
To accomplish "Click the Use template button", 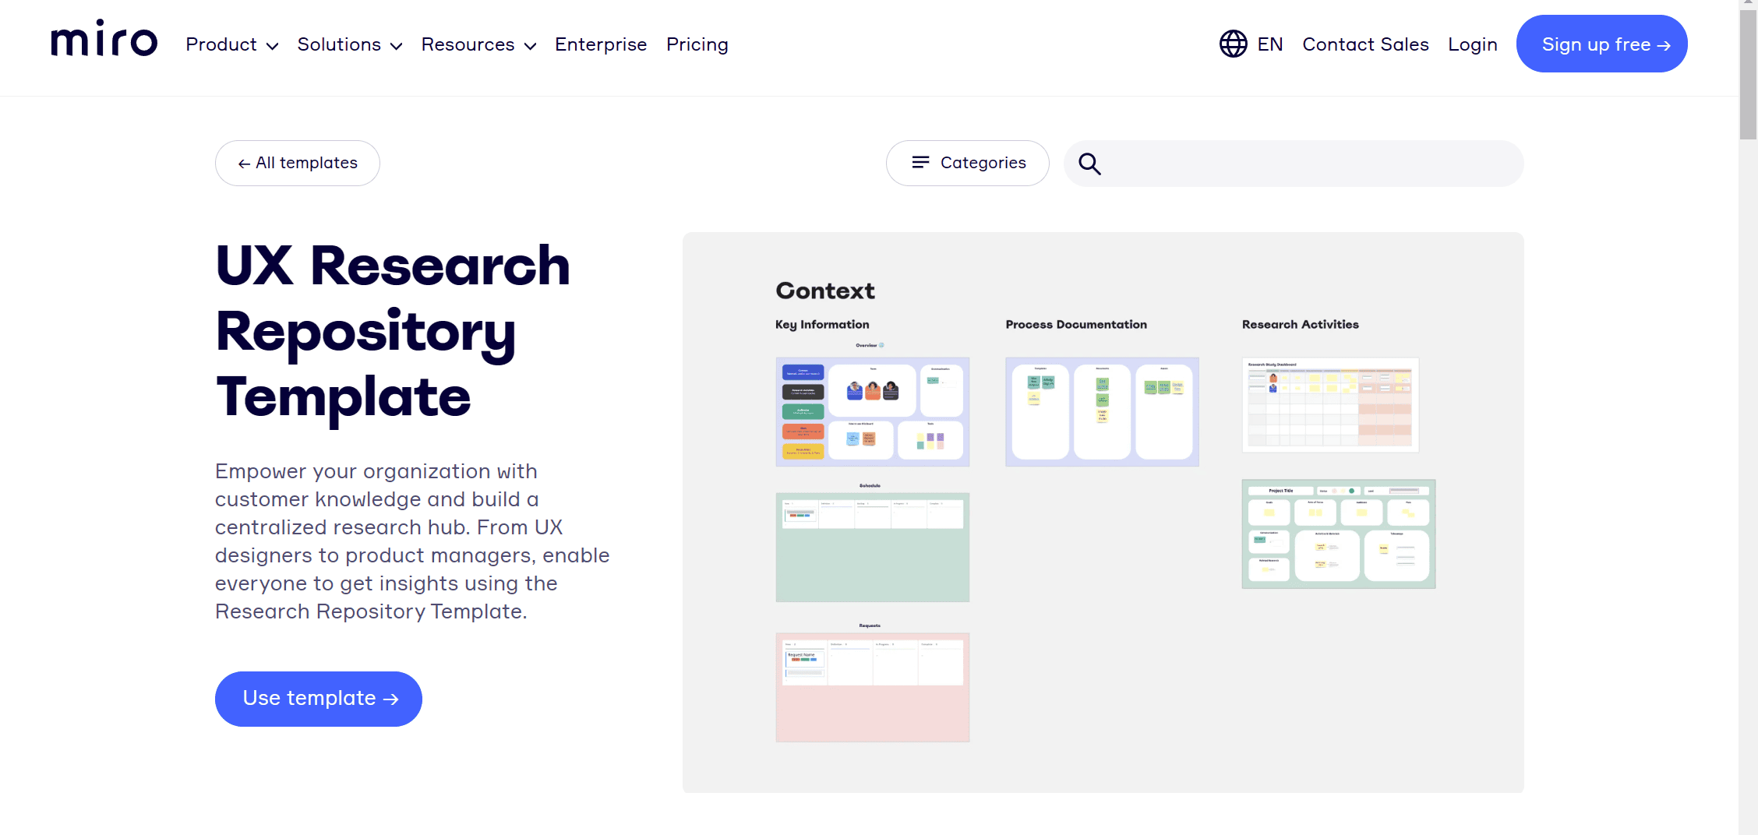I will [x=319, y=699].
